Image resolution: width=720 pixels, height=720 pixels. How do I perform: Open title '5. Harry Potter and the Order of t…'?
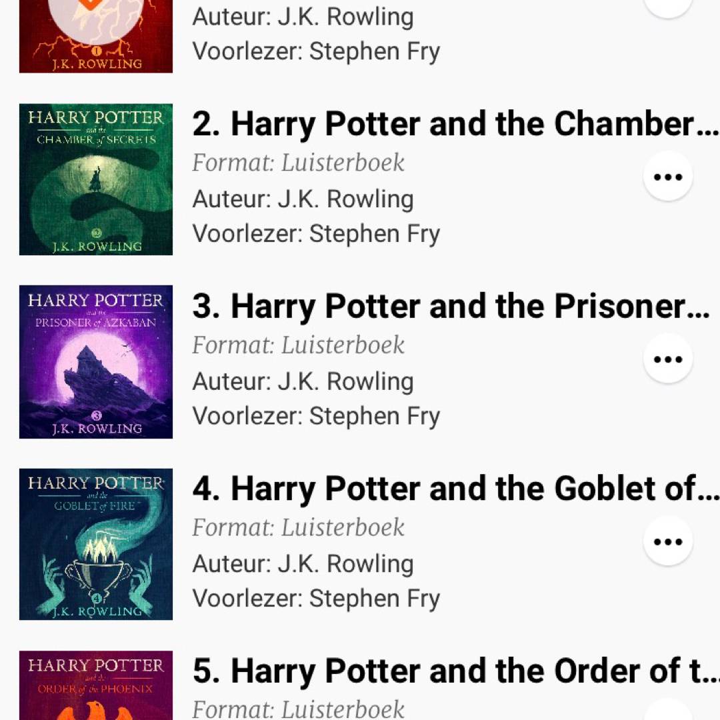coord(455,671)
